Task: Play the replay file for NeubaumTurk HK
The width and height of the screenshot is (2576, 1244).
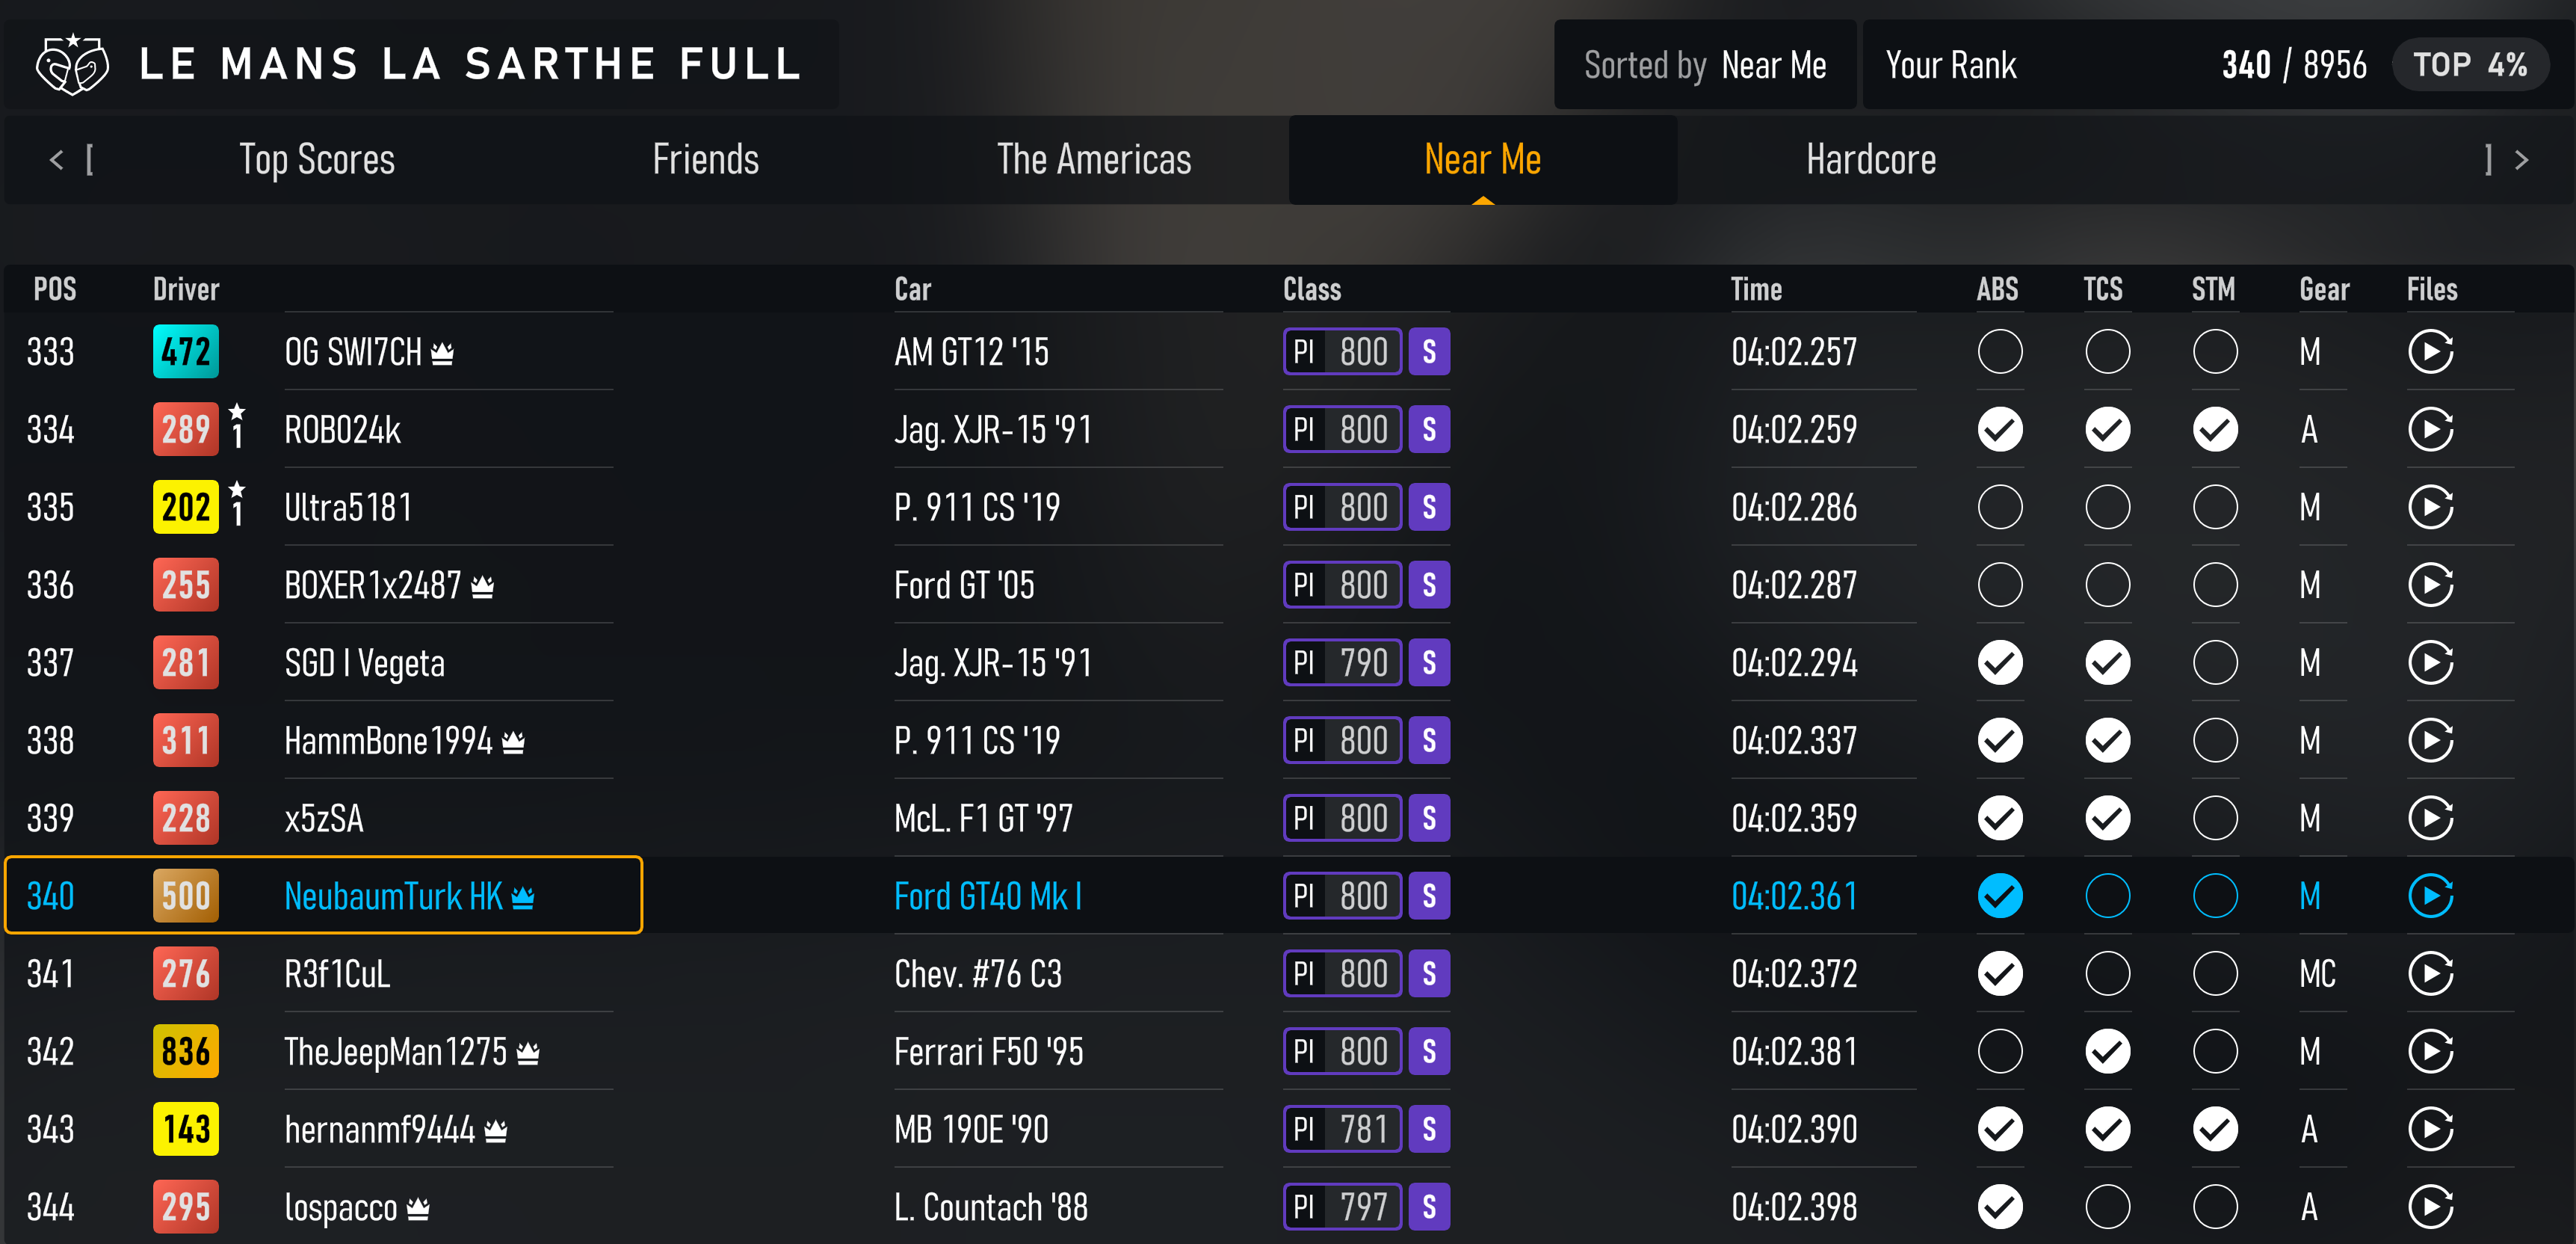Action: pos(2432,896)
